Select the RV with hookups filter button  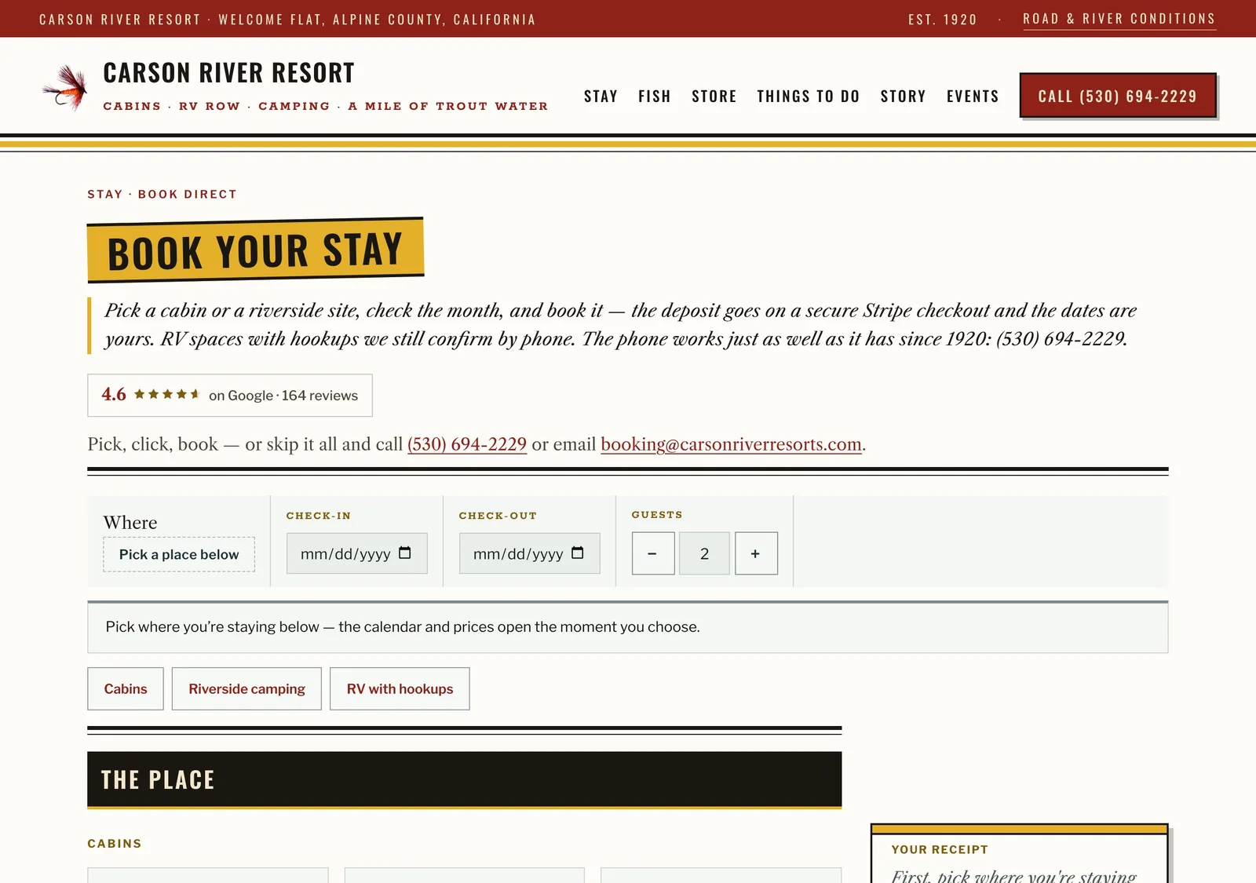(400, 688)
